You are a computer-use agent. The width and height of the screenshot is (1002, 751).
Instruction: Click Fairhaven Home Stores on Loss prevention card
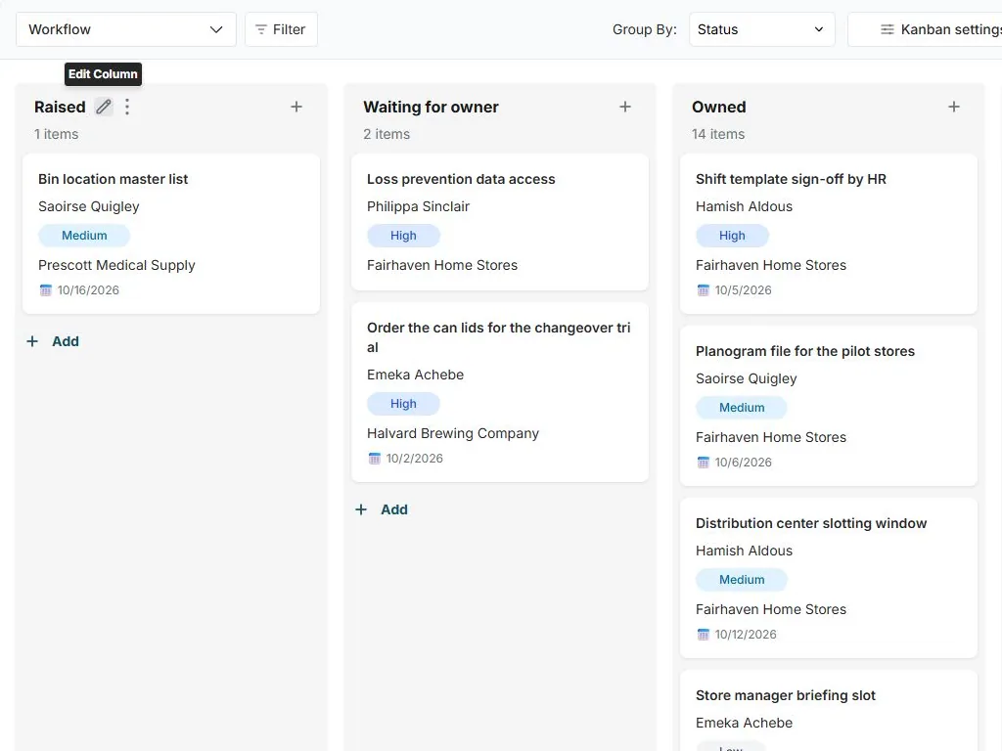point(441,265)
